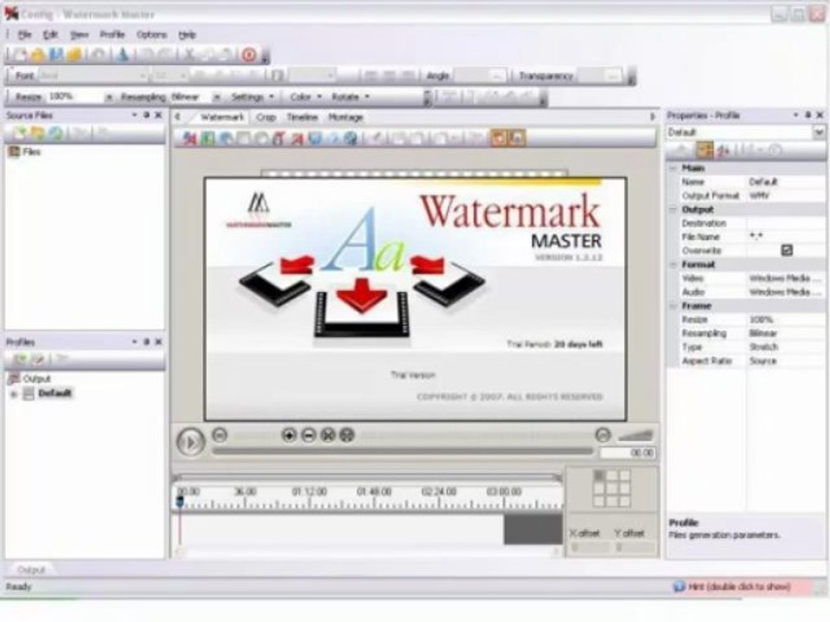This screenshot has height=622, width=830.
Task: Open the Rotate dropdown in toolbar
Action: (350, 97)
